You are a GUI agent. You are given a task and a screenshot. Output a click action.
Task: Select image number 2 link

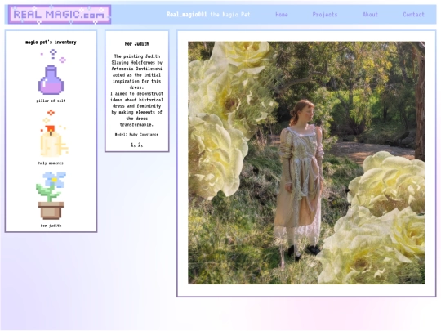point(140,145)
